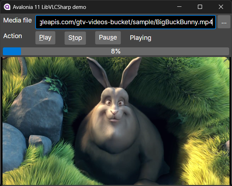Seek using the 8% progress bar

(116, 51)
